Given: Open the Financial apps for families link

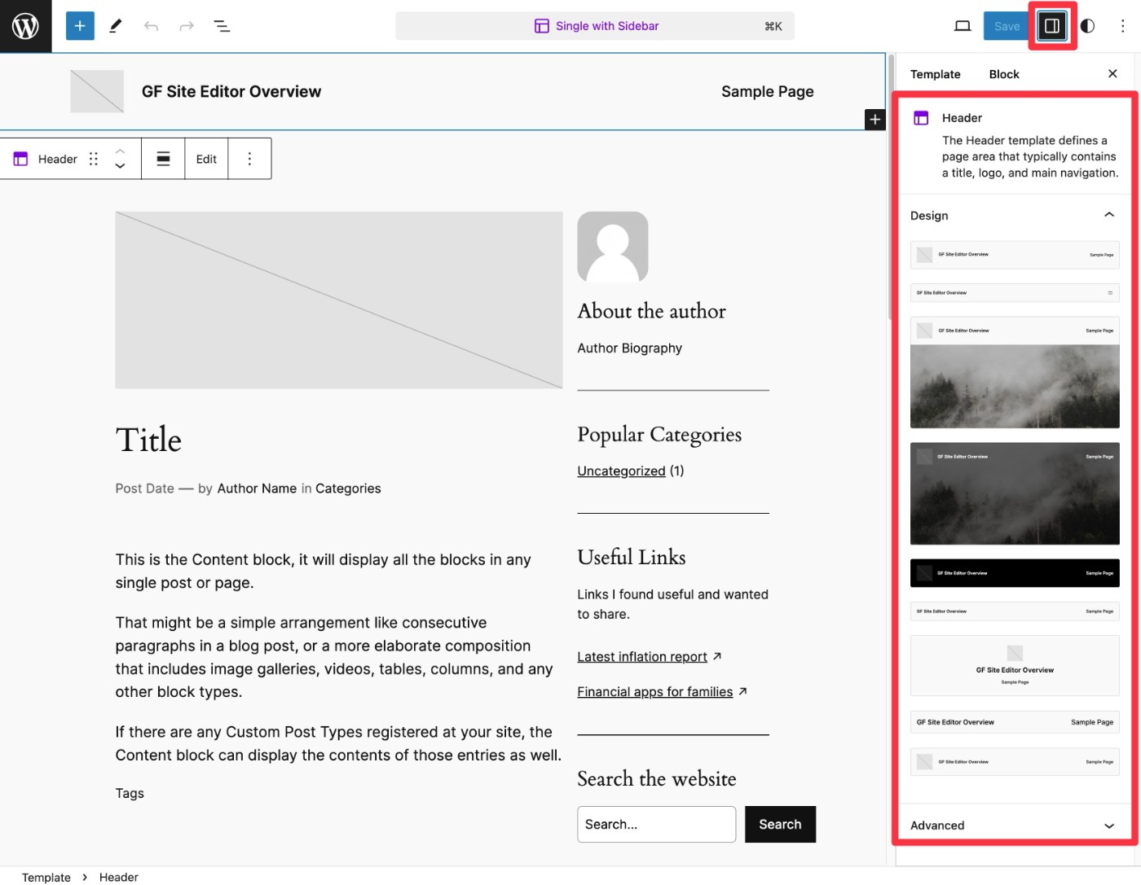Looking at the screenshot, I should tap(655, 691).
